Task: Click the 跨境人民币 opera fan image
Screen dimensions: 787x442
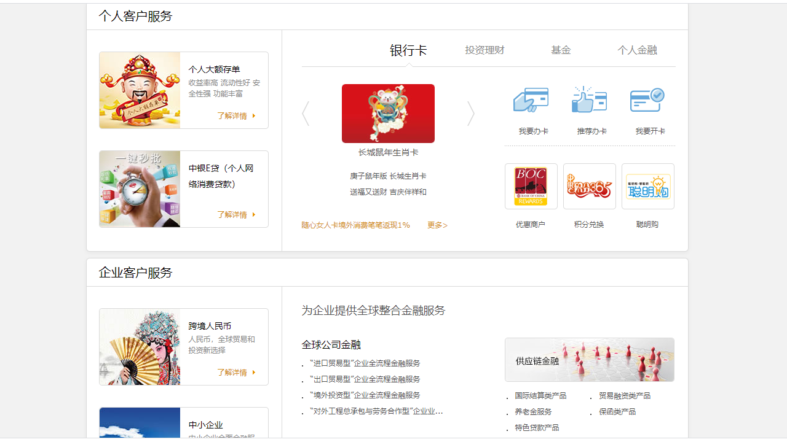Action: click(x=139, y=346)
